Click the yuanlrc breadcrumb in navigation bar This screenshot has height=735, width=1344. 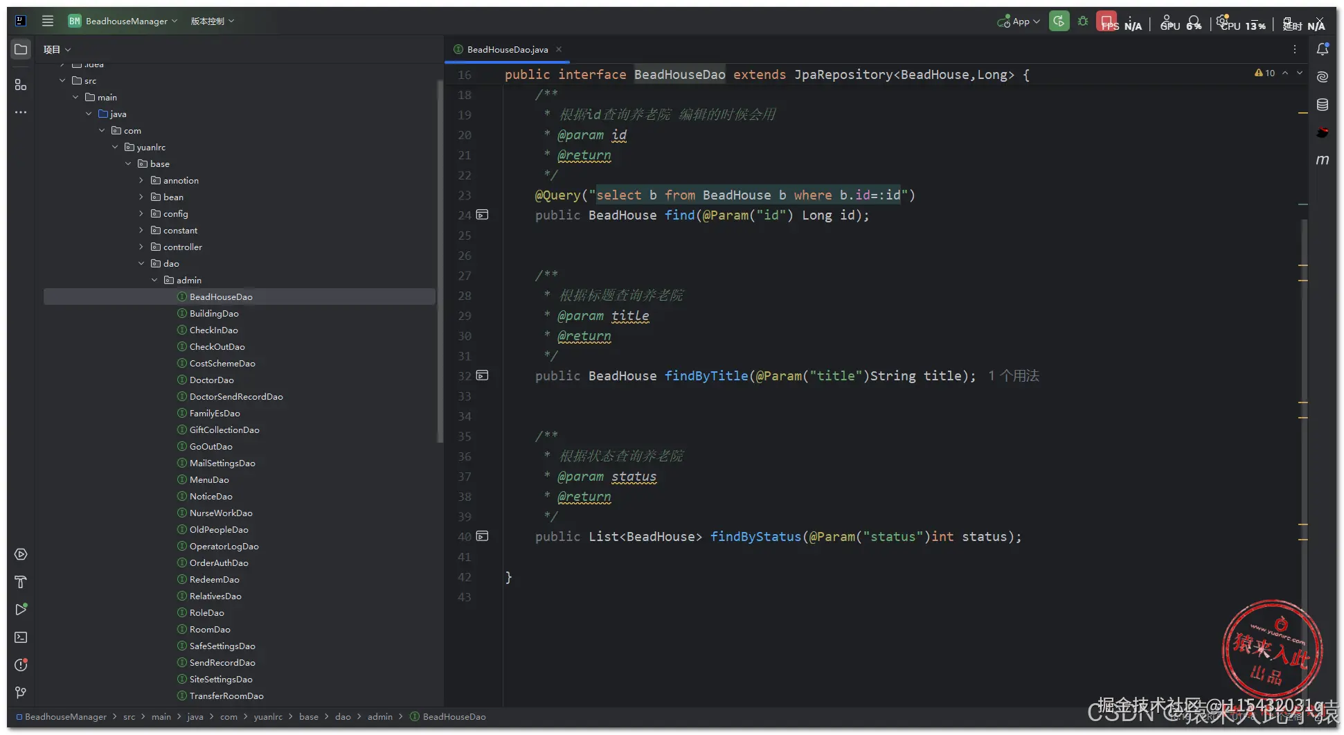(268, 716)
